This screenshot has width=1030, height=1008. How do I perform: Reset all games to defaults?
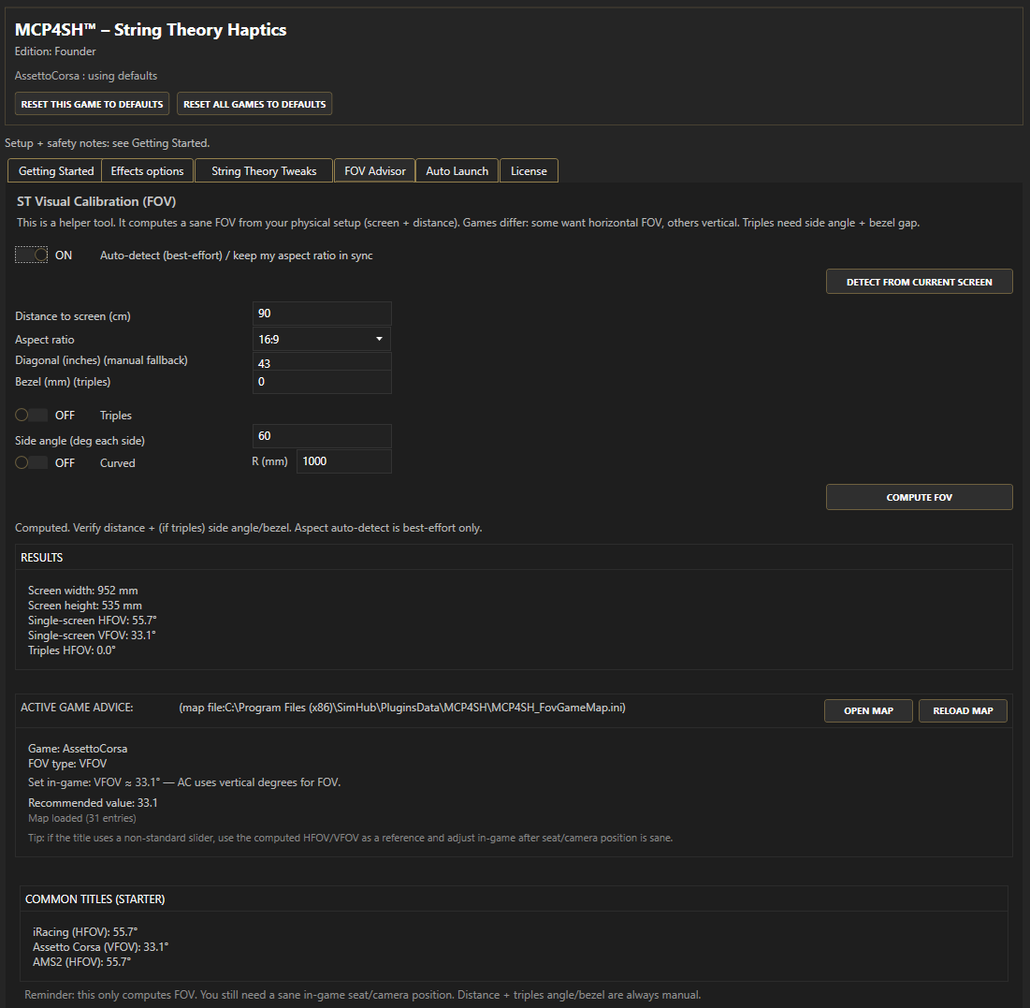pos(254,103)
